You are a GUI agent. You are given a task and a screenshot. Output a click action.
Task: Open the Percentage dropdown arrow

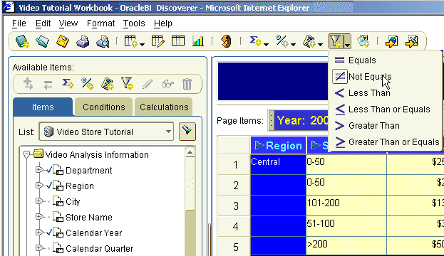(293, 44)
